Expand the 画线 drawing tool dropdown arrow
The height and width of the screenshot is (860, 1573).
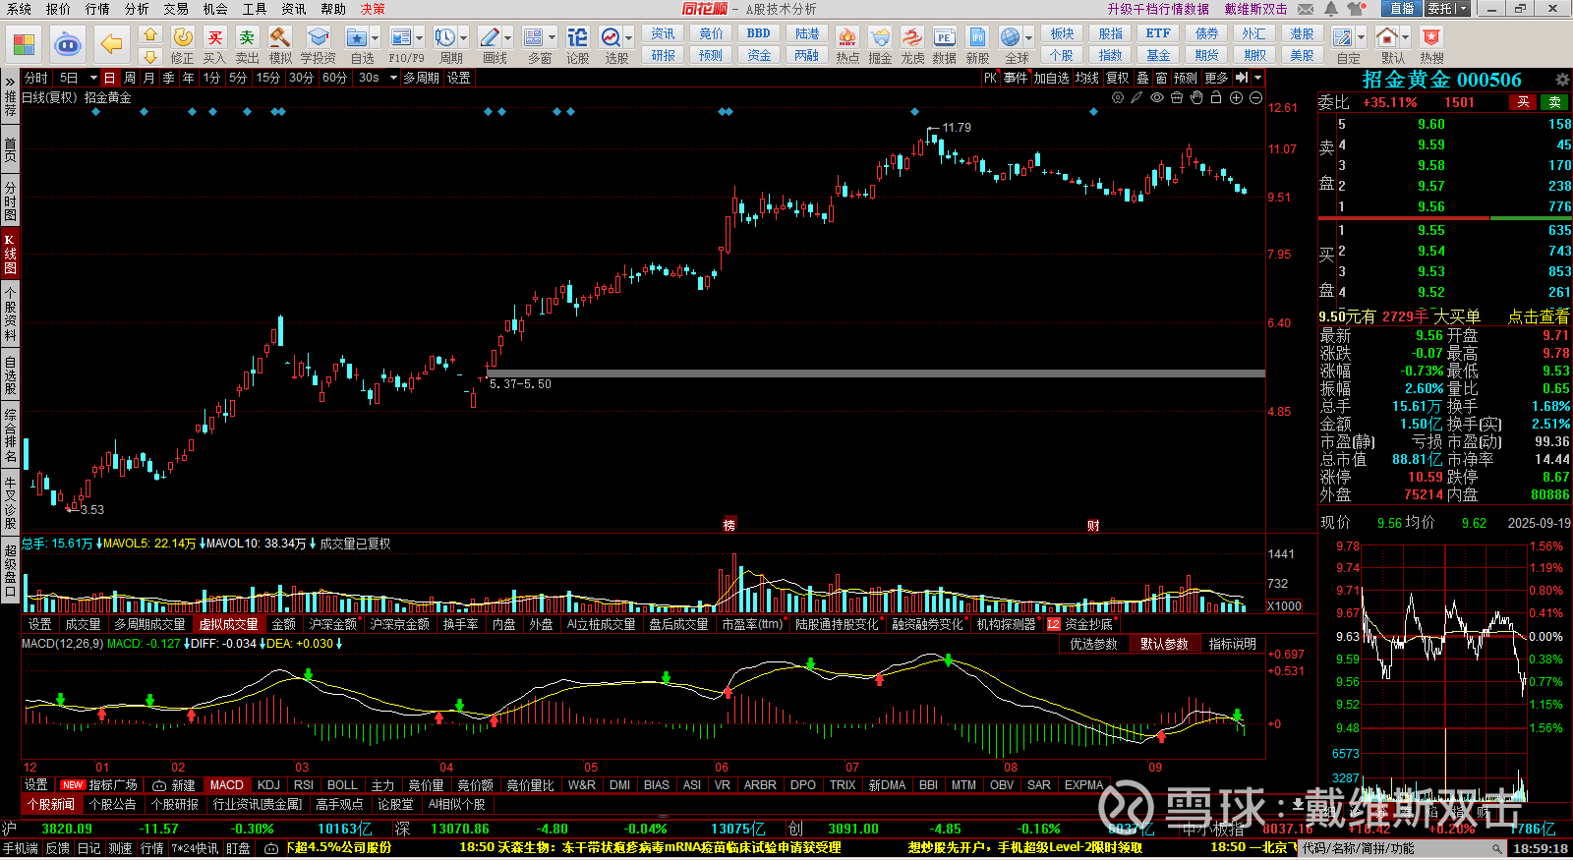(x=507, y=38)
